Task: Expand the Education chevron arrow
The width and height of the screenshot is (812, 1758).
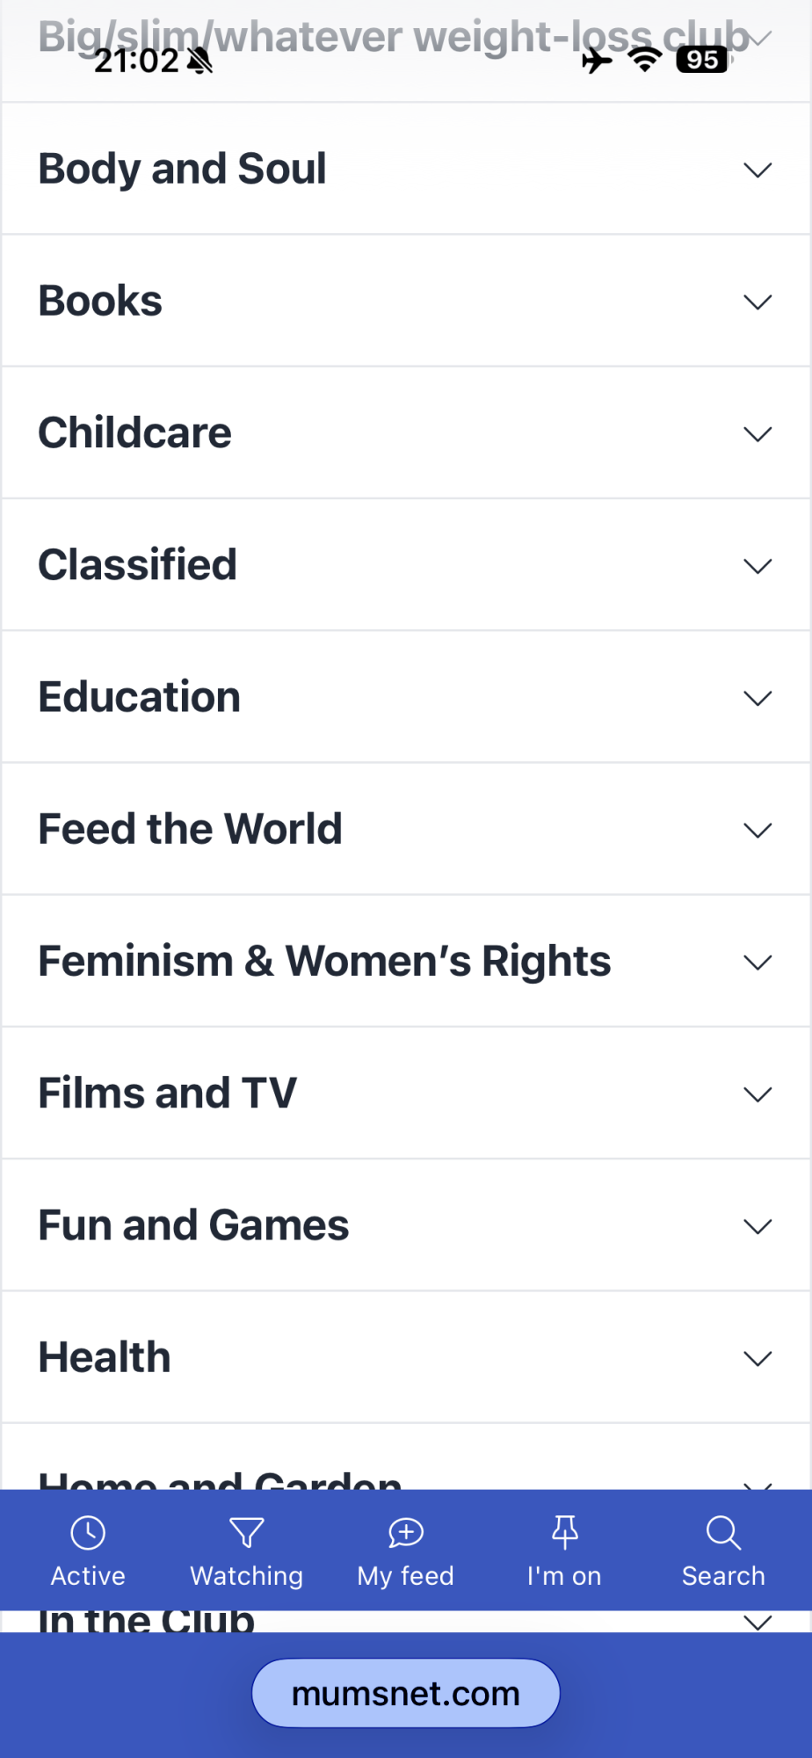Action: pos(758,698)
